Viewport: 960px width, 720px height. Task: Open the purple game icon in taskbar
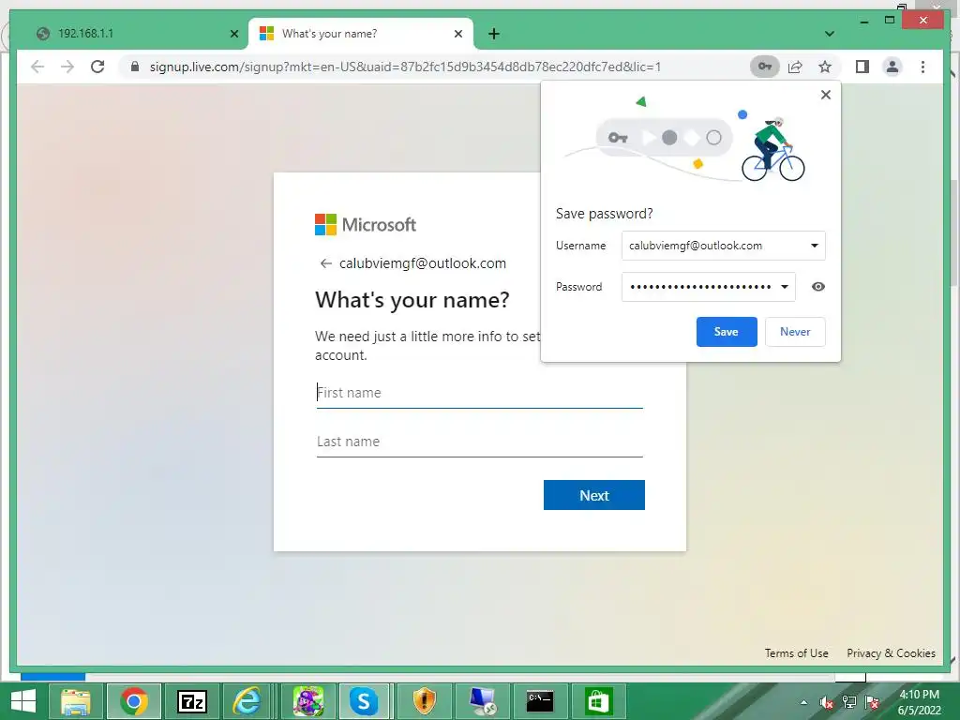(x=307, y=701)
